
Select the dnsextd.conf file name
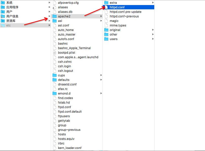point(67,84)
